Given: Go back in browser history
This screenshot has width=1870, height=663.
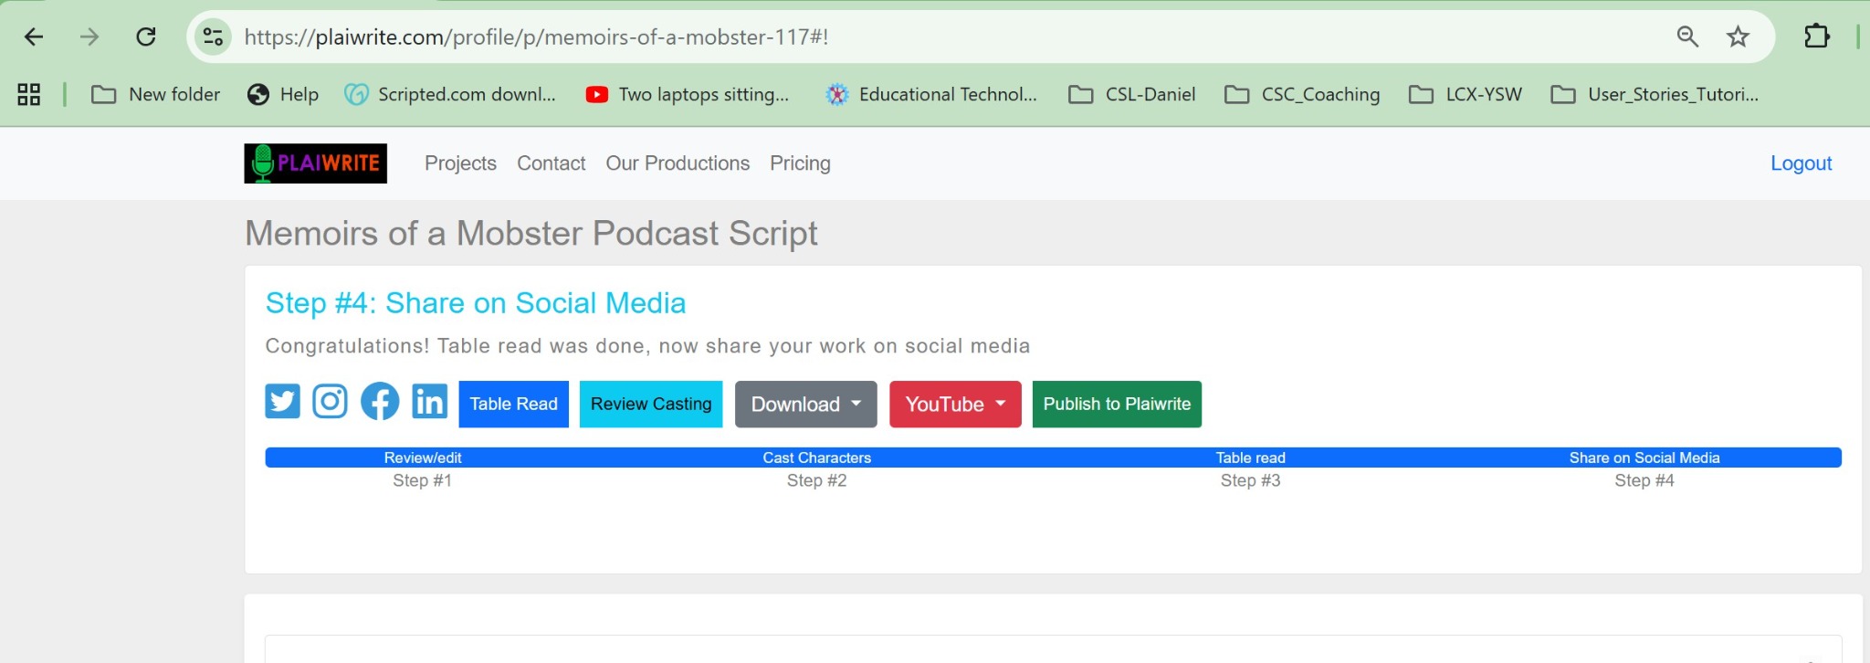Looking at the screenshot, I should pyautogui.click(x=34, y=37).
